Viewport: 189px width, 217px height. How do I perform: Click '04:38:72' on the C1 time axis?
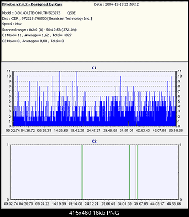(x=28, y=130)
